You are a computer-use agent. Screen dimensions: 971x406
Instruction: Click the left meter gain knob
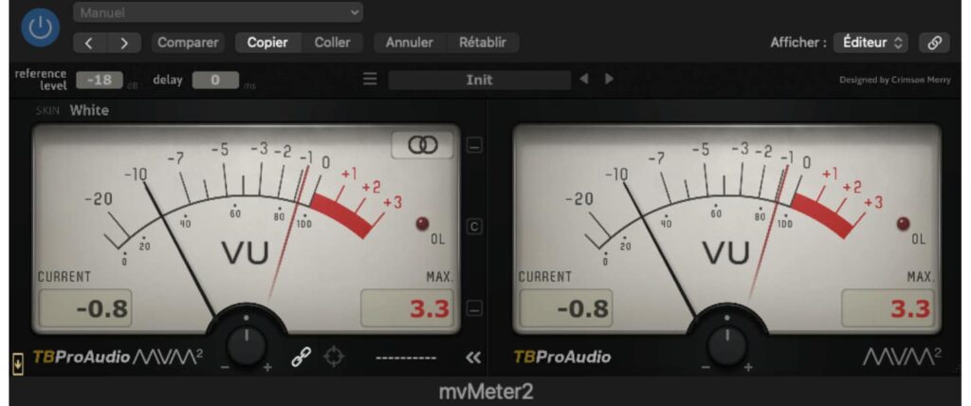click(x=247, y=344)
